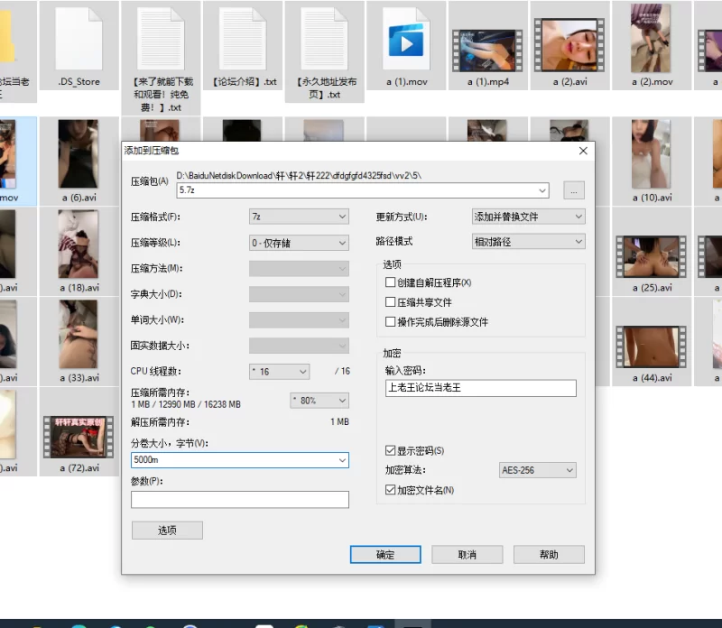The width and height of the screenshot is (722, 628).
Task: Select the a (2).mov file
Action: click(652, 45)
